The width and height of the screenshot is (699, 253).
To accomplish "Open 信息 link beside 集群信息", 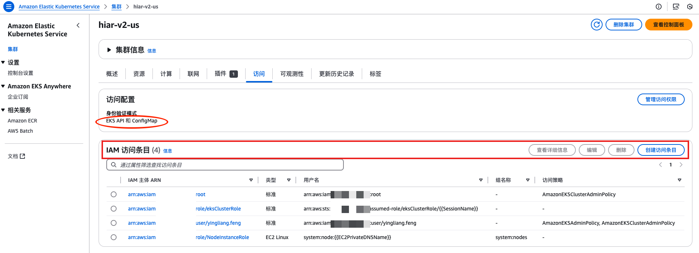I will 152,51.
